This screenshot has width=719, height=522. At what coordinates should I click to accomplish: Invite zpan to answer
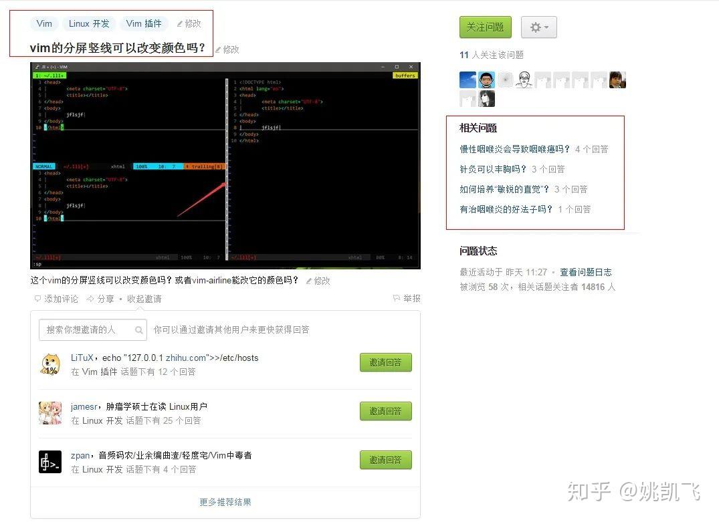click(x=386, y=460)
